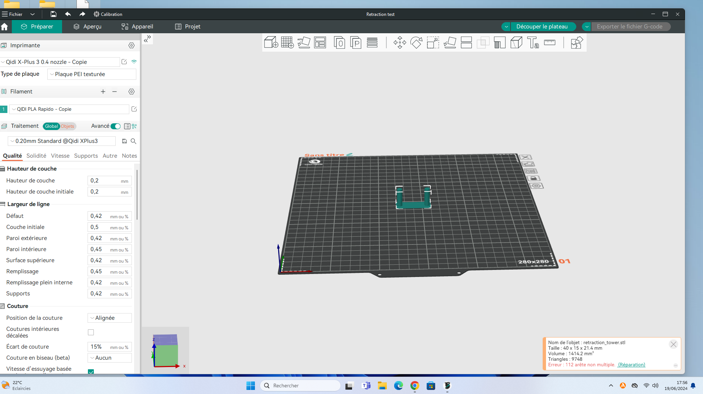
Task: Open the Measure ruler tool
Action: click(550, 42)
